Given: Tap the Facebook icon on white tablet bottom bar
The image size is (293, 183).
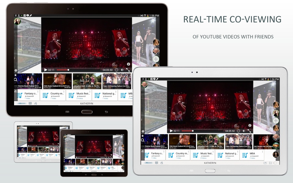Looking at the screenshot, I should [x=270, y=163].
